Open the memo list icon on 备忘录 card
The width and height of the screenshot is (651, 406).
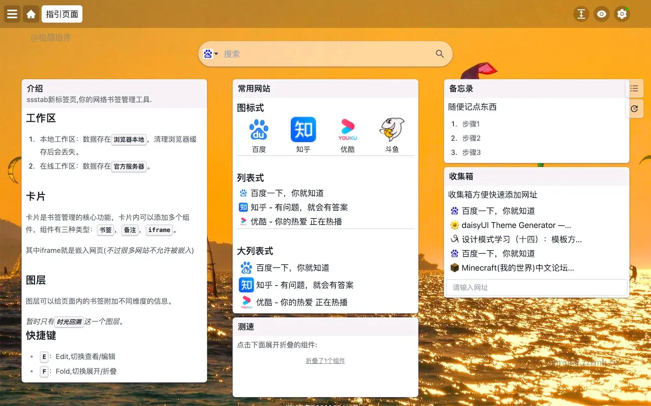634,88
